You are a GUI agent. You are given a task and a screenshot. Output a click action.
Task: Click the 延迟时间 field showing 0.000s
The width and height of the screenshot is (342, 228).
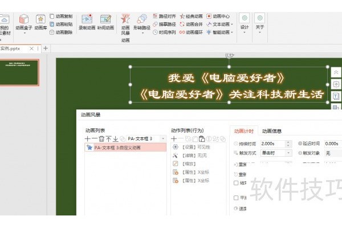[333, 144]
